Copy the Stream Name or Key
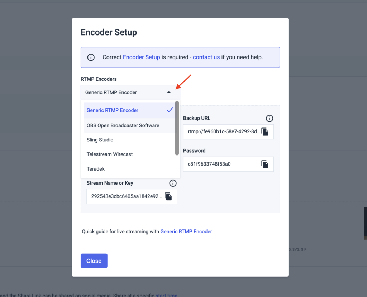This screenshot has width=367, height=297. coord(168,196)
